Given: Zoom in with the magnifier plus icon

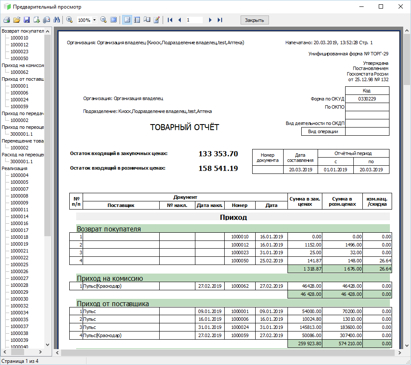Looking at the screenshot, I should pyautogui.click(x=70, y=20).
